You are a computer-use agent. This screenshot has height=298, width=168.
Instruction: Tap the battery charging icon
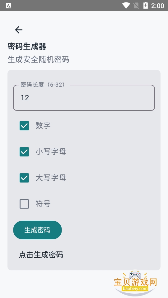point(145,5)
